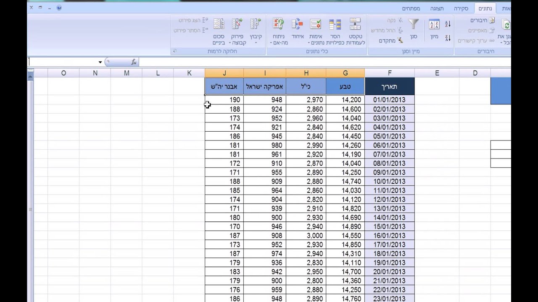Select the cell containing 190
Screen dimensions: 538x302
224,100
